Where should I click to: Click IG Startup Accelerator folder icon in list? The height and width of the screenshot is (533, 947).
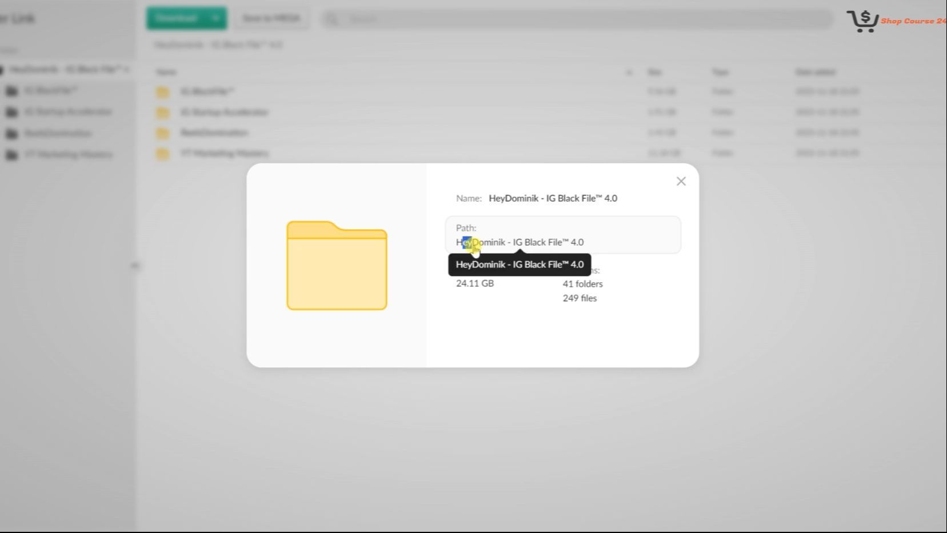(x=163, y=113)
